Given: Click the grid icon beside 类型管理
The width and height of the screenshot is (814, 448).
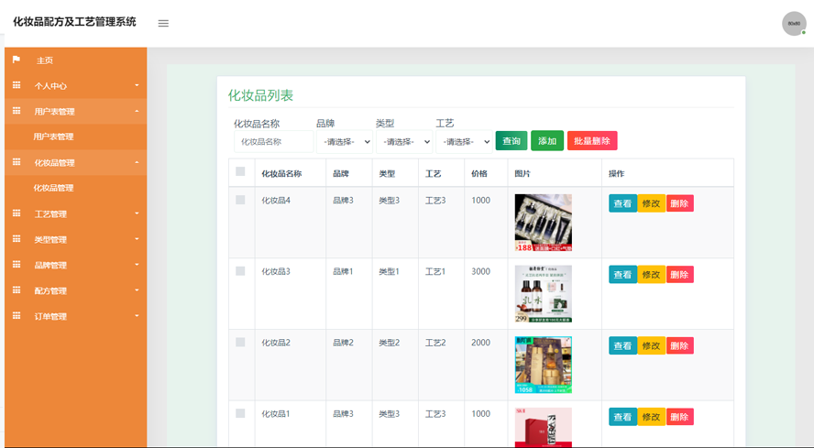Looking at the screenshot, I should point(16,239).
